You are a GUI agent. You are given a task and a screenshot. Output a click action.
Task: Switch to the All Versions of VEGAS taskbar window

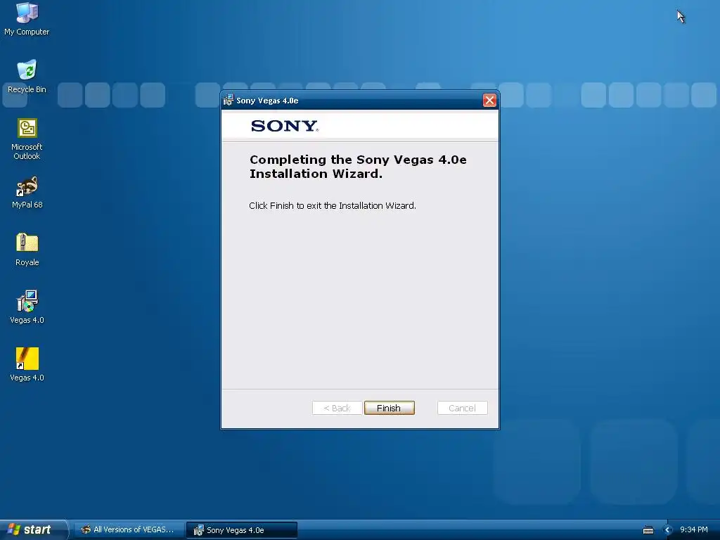(x=129, y=529)
